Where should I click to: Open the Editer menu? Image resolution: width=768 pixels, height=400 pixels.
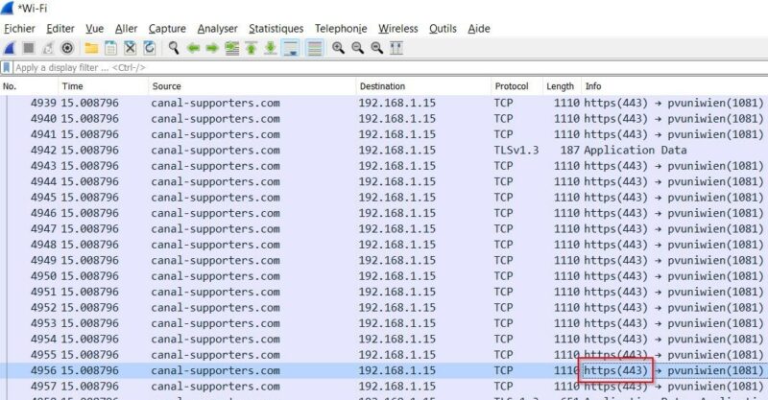coord(60,29)
